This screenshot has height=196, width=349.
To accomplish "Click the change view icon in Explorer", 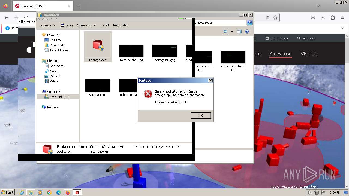I will [225, 32].
